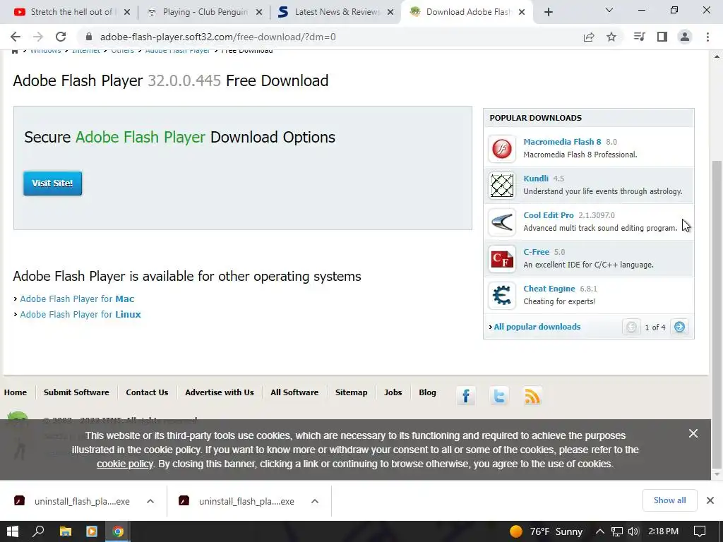Bookmark this page with star icon
The width and height of the screenshot is (723, 542).
click(x=611, y=37)
